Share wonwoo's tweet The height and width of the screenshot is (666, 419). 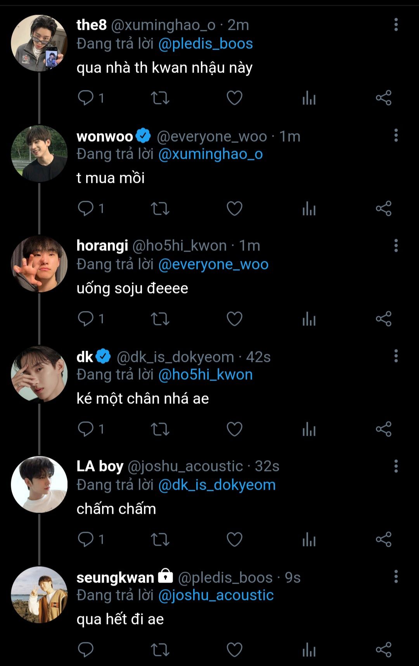coord(383,209)
